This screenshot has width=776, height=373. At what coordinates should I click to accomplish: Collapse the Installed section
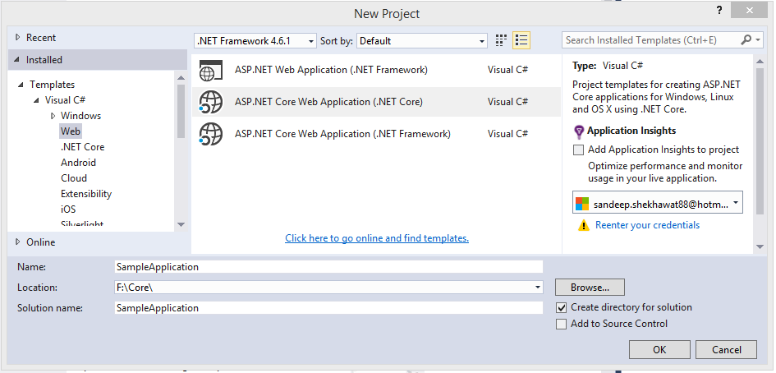[x=18, y=59]
